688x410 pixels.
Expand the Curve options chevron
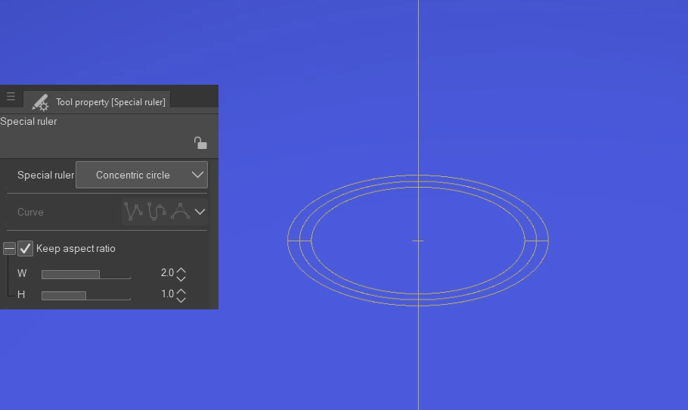(x=200, y=212)
